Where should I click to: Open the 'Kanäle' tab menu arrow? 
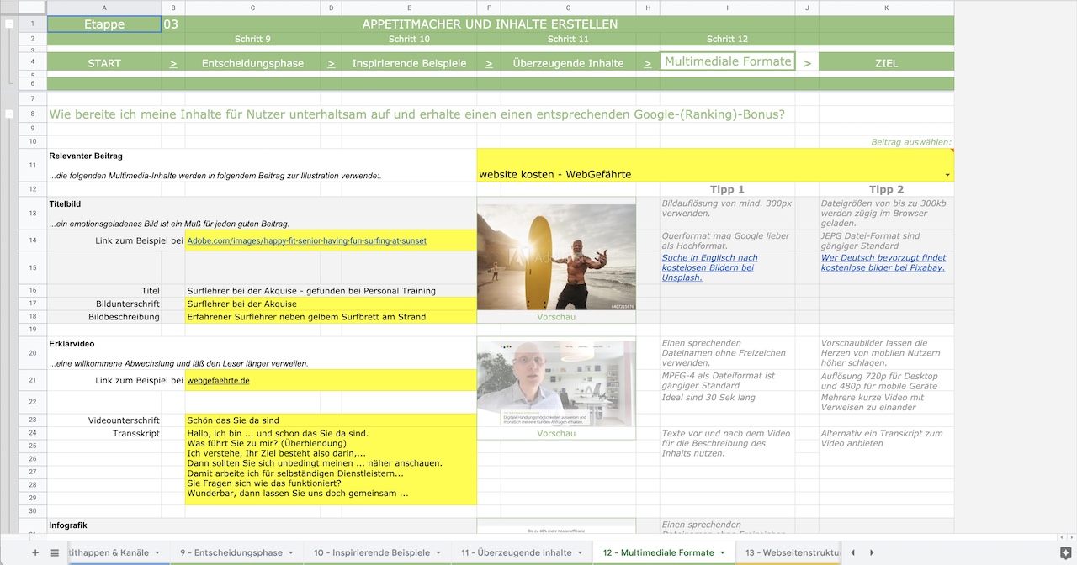[x=157, y=552]
